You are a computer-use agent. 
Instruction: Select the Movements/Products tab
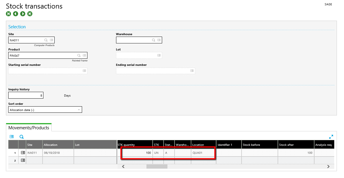[29, 128]
